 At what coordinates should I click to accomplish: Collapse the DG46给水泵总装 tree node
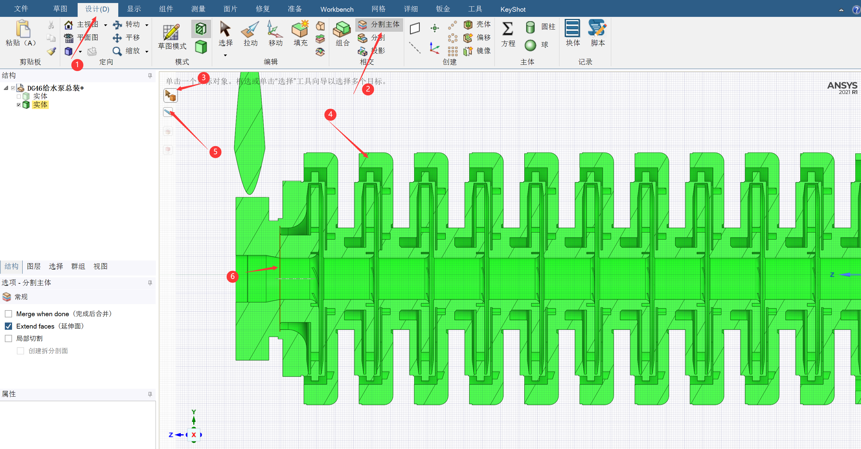(x=6, y=88)
